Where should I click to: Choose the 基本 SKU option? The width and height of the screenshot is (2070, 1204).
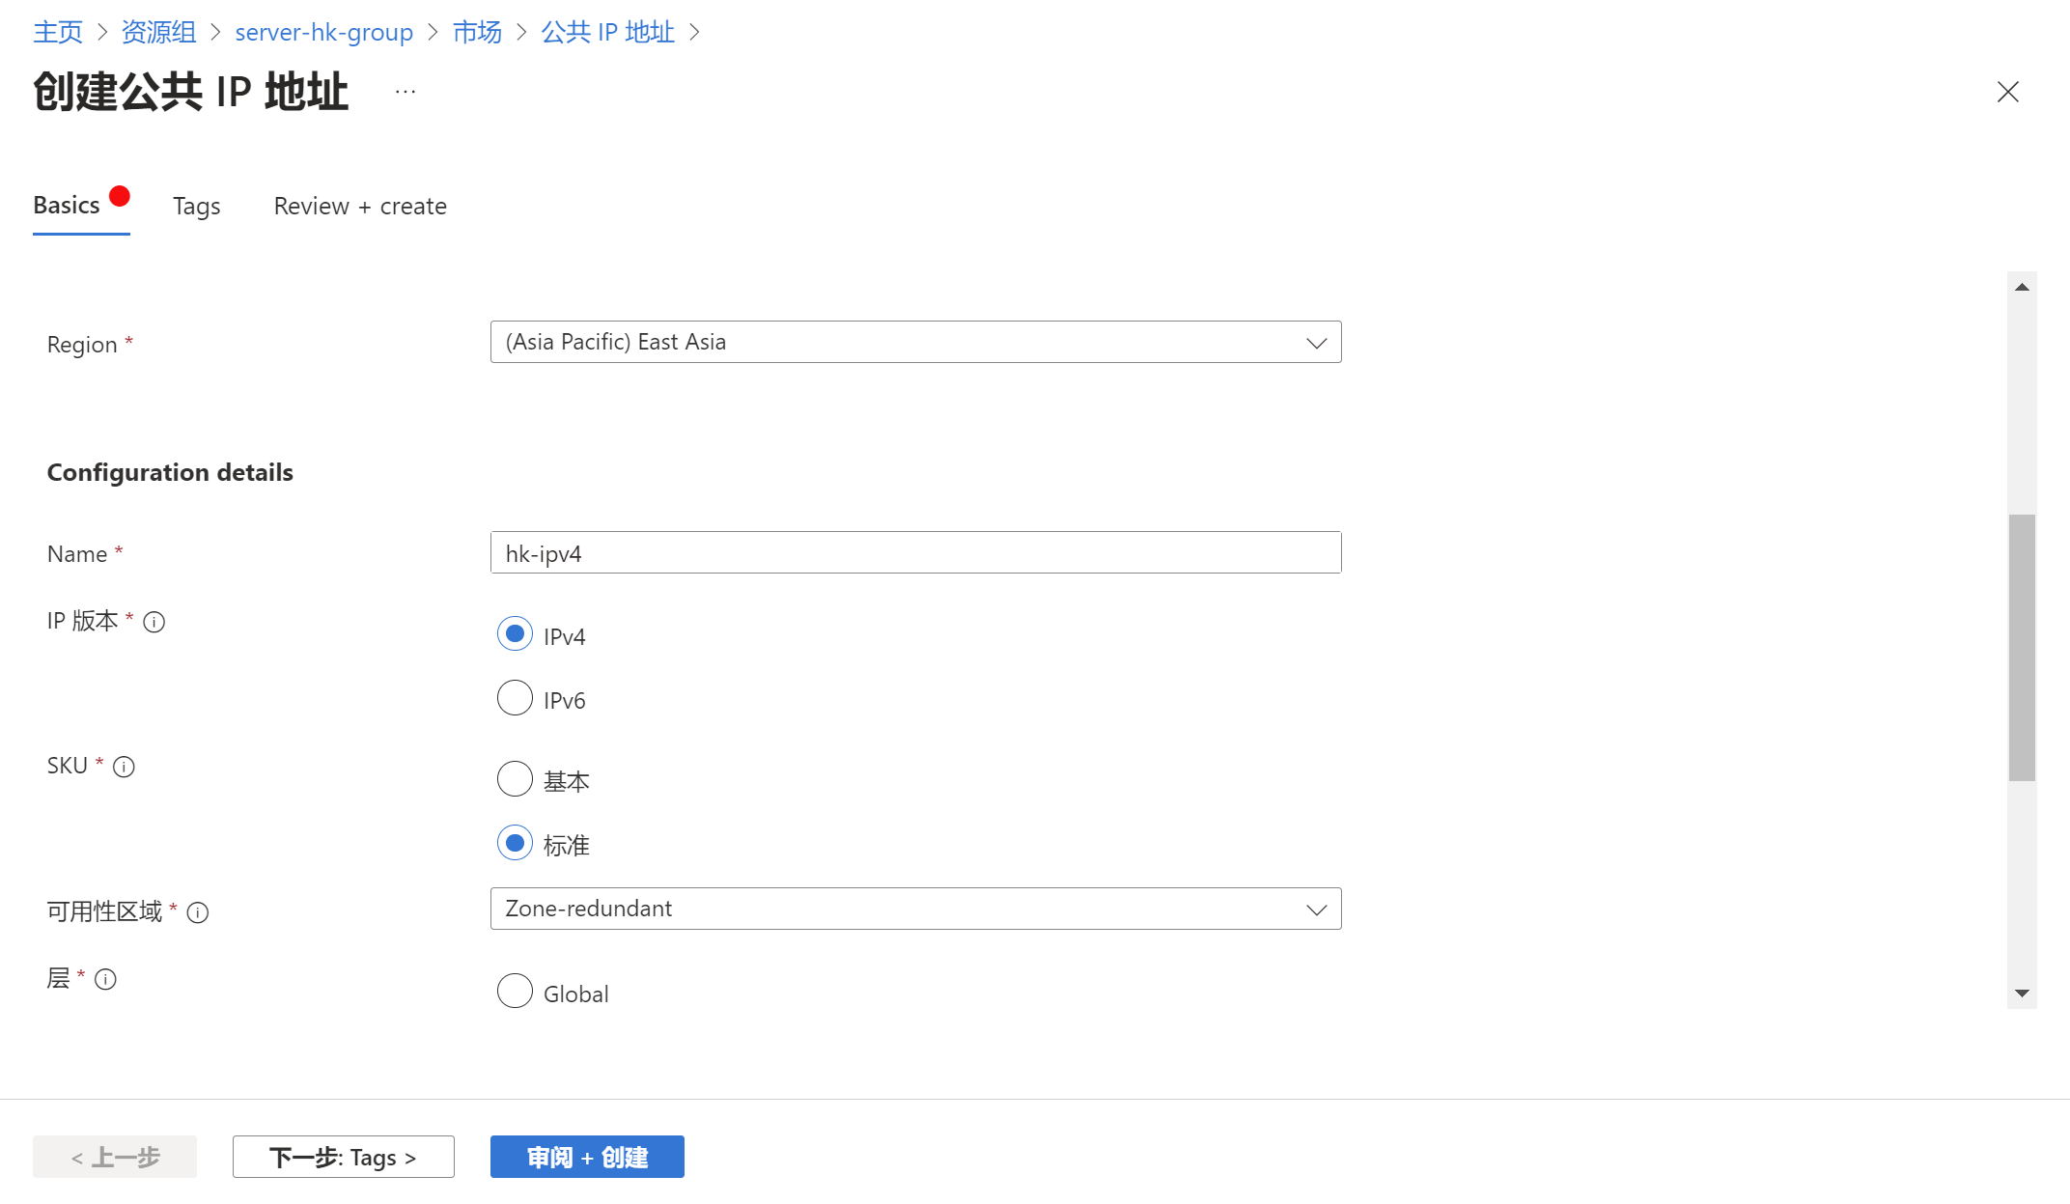coord(515,779)
